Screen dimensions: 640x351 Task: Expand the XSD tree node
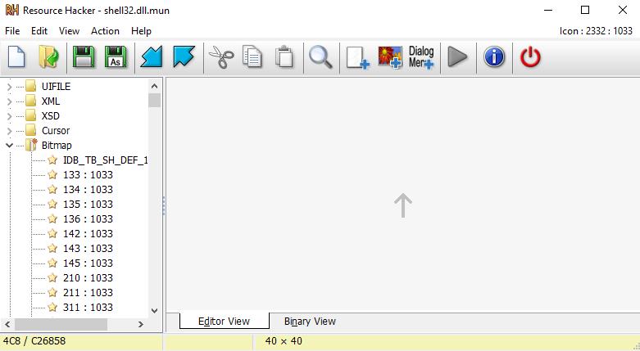pos(9,116)
